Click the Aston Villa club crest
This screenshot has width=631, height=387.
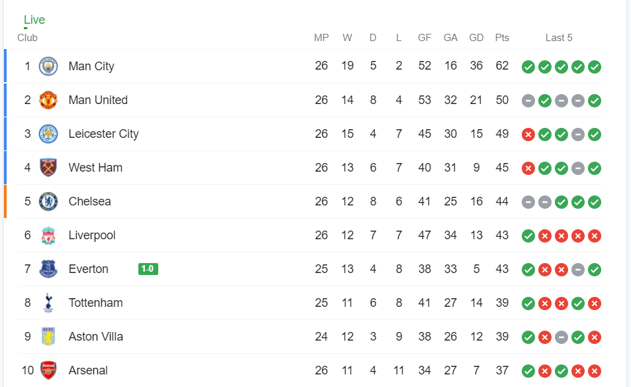(x=48, y=337)
